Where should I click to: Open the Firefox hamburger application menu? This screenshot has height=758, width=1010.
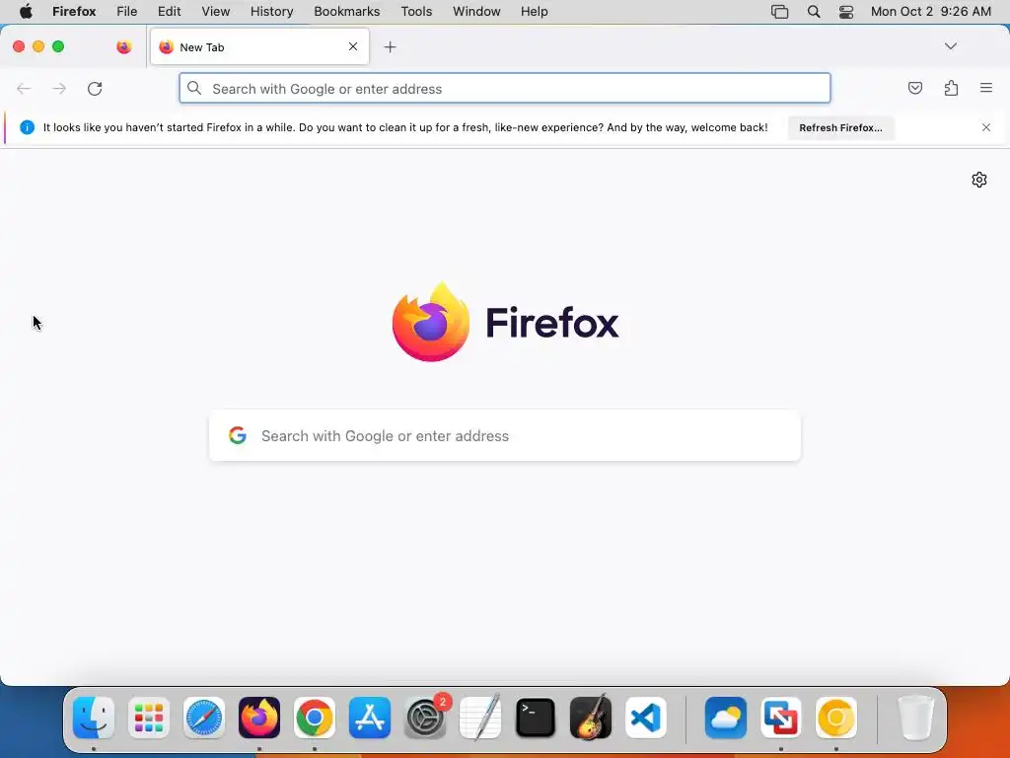pos(986,88)
